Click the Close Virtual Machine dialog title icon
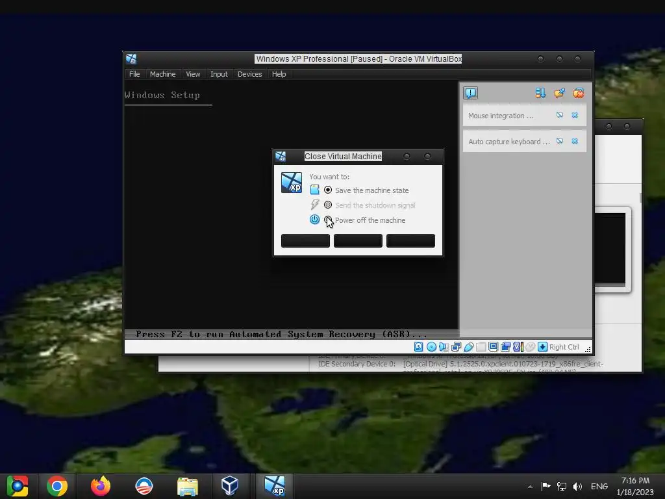Screen dimensions: 665x499 [281, 156]
